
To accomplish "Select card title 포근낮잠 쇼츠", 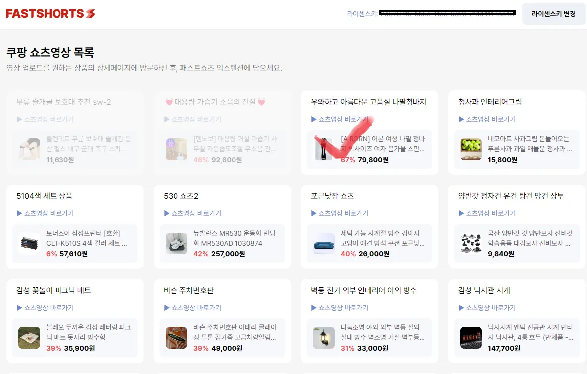I will (333, 196).
